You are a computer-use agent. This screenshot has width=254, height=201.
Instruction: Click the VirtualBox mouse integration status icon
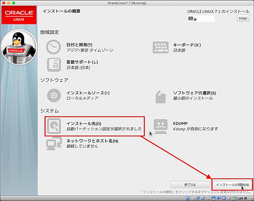tap(229, 198)
